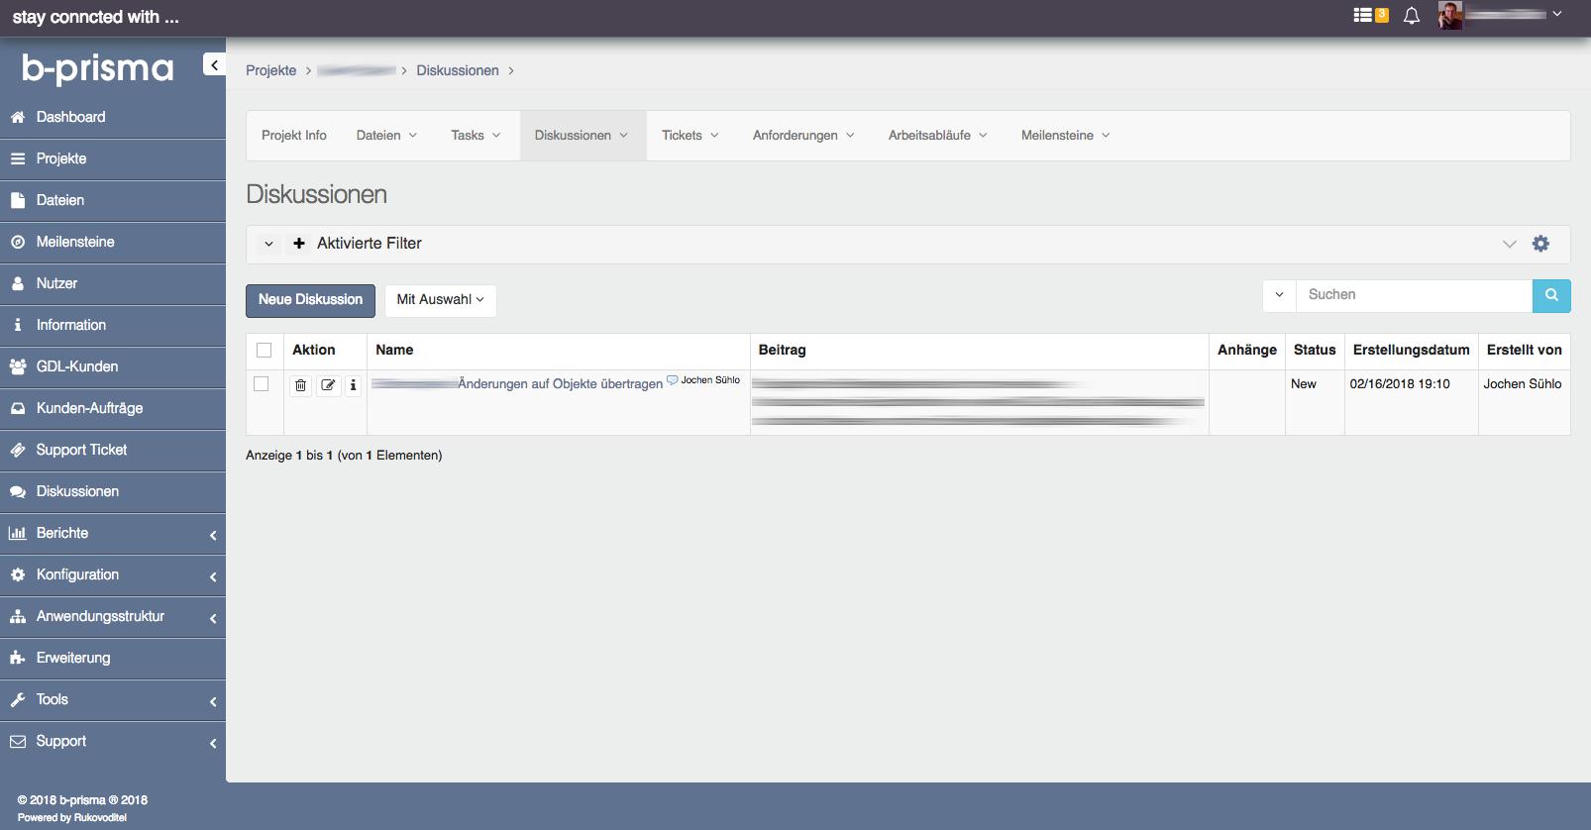Click the Neue Diskussion button
This screenshot has width=1591, height=830.
pos(310,300)
